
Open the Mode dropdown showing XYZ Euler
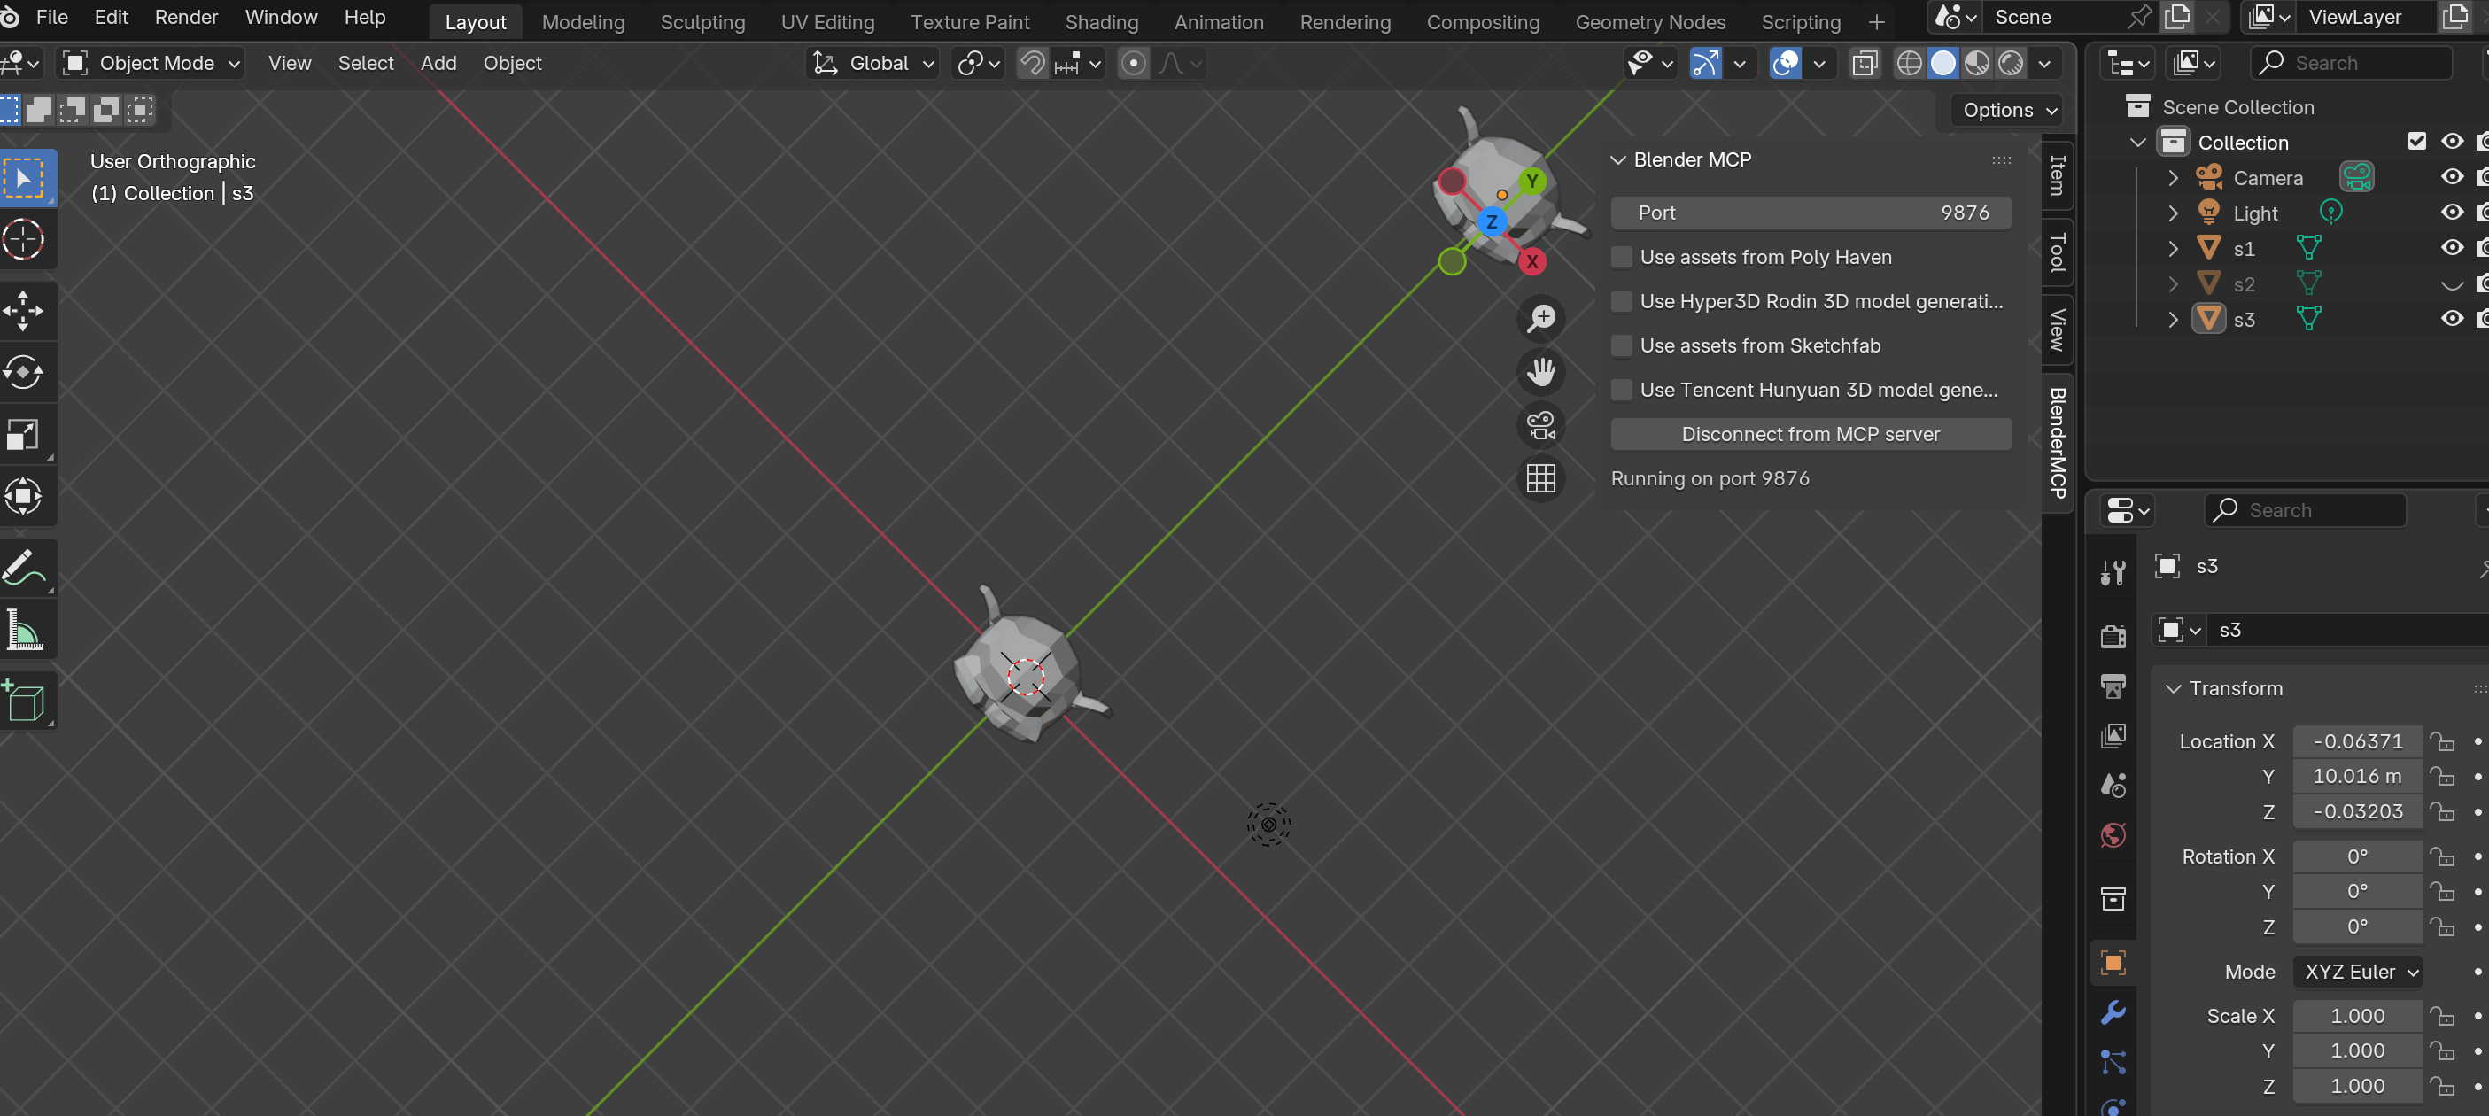point(2358,971)
